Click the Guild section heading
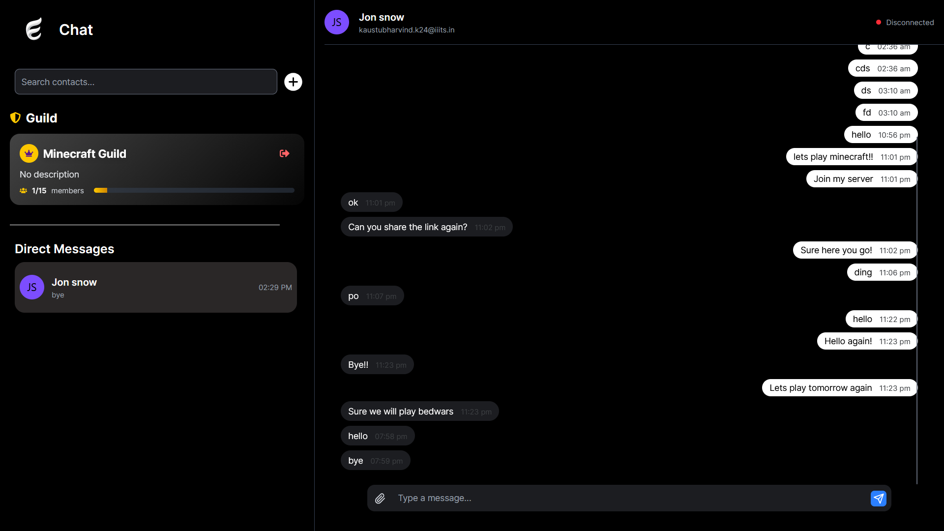This screenshot has width=944, height=531. [x=42, y=118]
